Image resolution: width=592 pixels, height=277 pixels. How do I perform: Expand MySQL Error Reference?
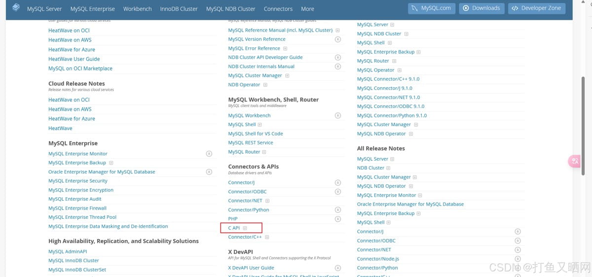coord(285,48)
